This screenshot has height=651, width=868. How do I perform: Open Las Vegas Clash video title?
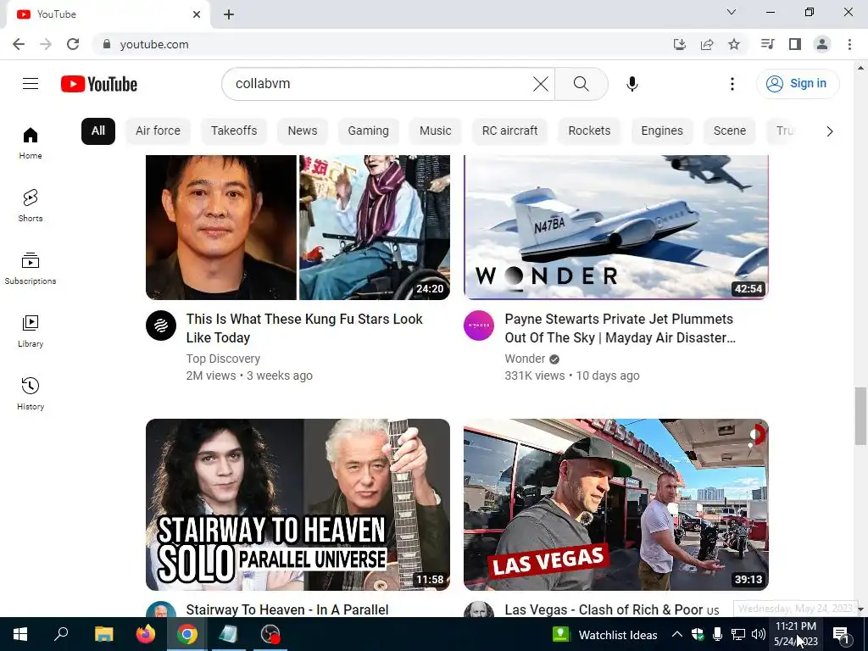pyautogui.click(x=612, y=609)
